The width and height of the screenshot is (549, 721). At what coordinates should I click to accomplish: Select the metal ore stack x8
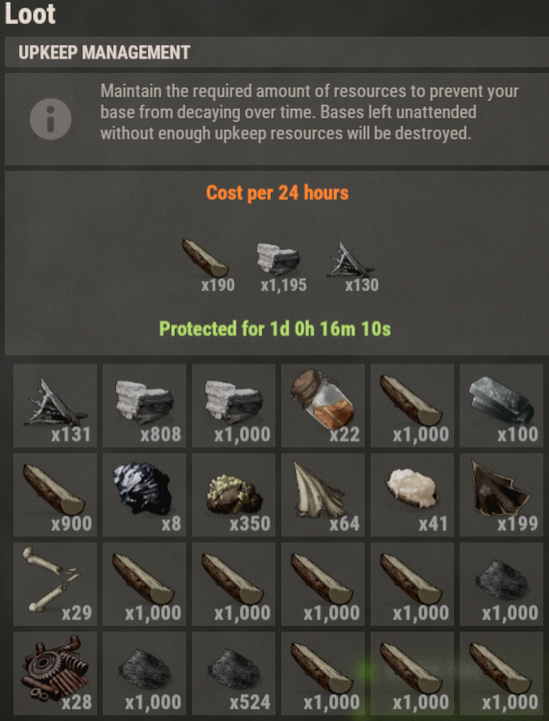click(144, 495)
